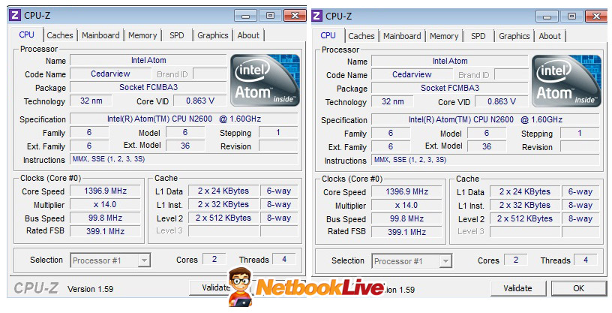The width and height of the screenshot is (612, 313).
Task: Click Bus Speed '99.8 MHz' in right window
Action: 406,218
